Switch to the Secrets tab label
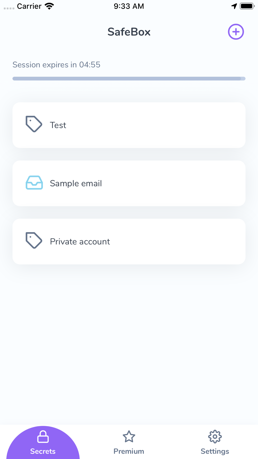The width and height of the screenshot is (258, 459). coord(43,451)
